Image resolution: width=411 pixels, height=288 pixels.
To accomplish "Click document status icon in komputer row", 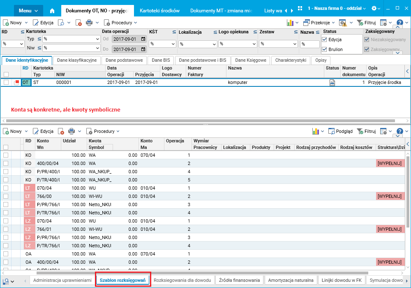I will (x=332, y=82).
